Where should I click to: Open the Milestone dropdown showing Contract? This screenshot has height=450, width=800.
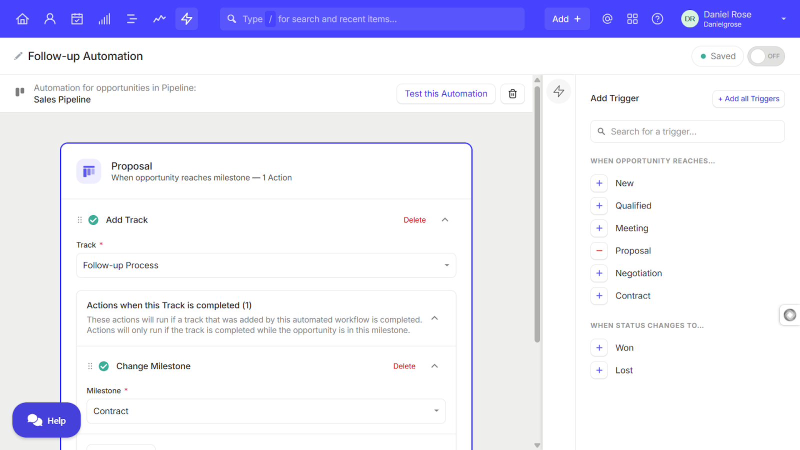tap(266, 411)
